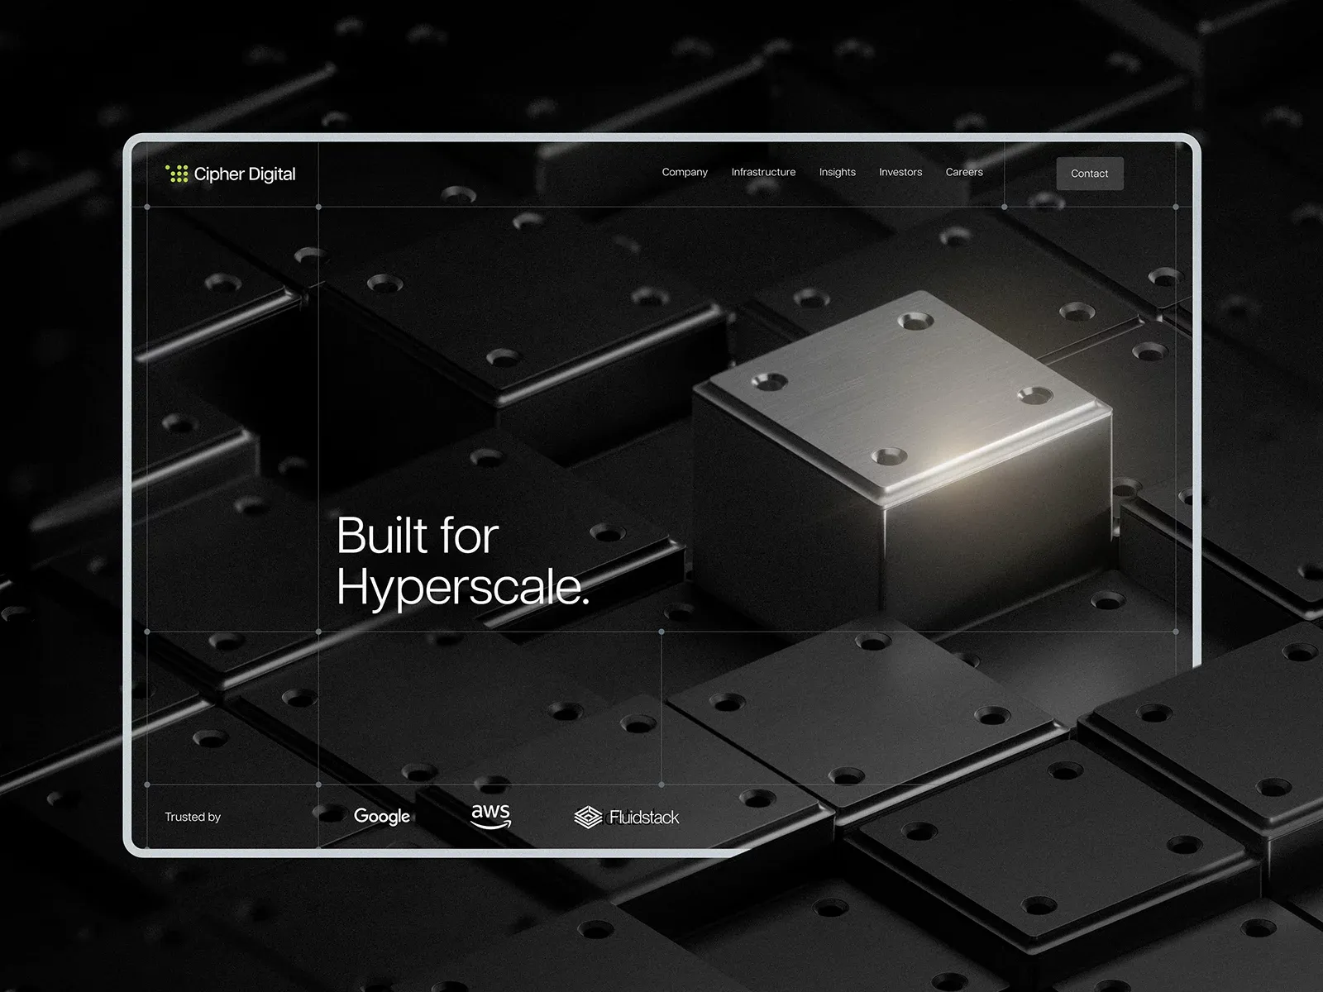The height and width of the screenshot is (992, 1323).
Task: Click the Cipher Digital dotted logo icon
Action: point(177,174)
